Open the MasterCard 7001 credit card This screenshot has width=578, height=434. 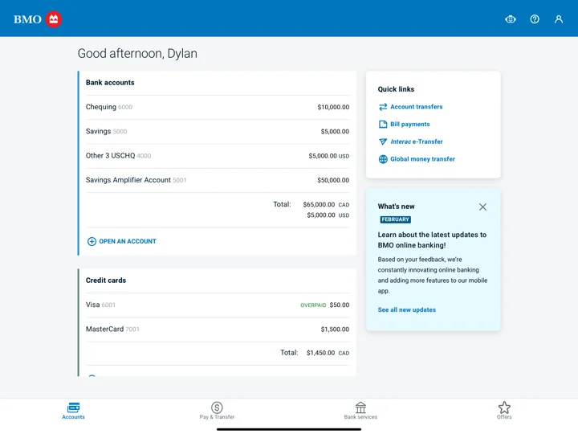[218, 330]
